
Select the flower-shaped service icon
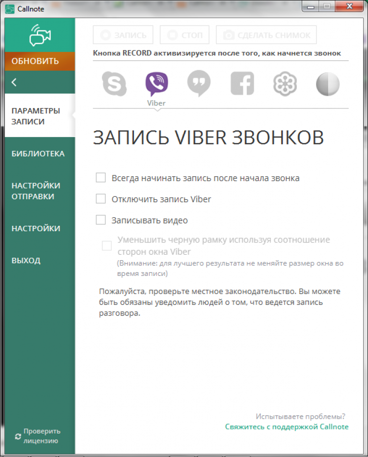(x=285, y=84)
